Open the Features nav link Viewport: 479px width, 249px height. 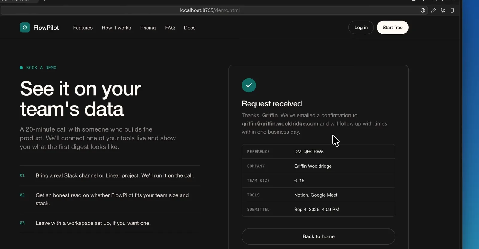[x=83, y=28]
